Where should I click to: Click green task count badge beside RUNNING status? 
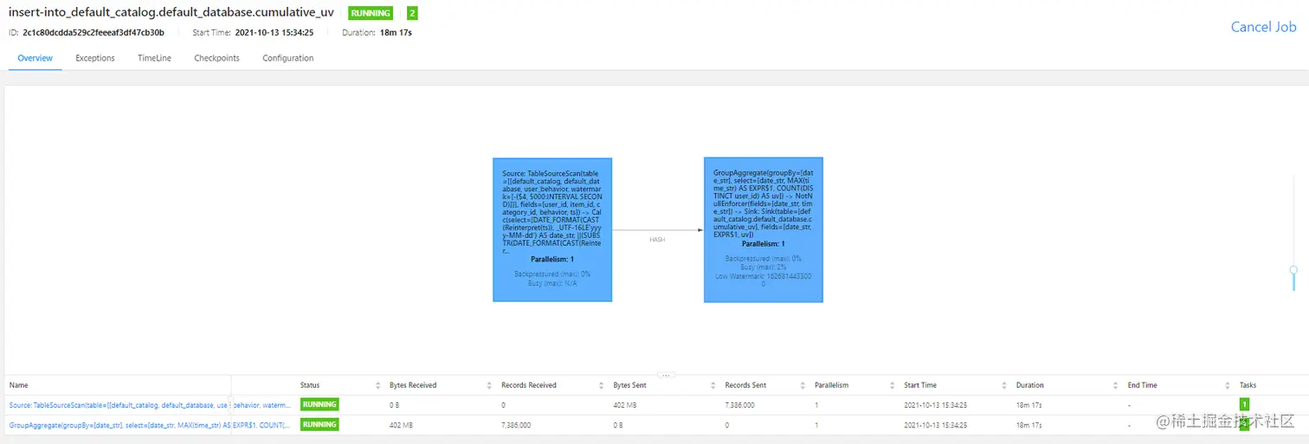click(412, 13)
